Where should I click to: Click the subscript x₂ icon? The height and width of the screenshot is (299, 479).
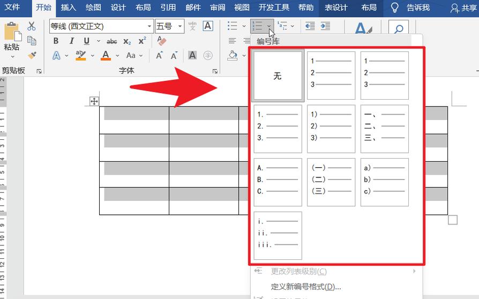127,41
